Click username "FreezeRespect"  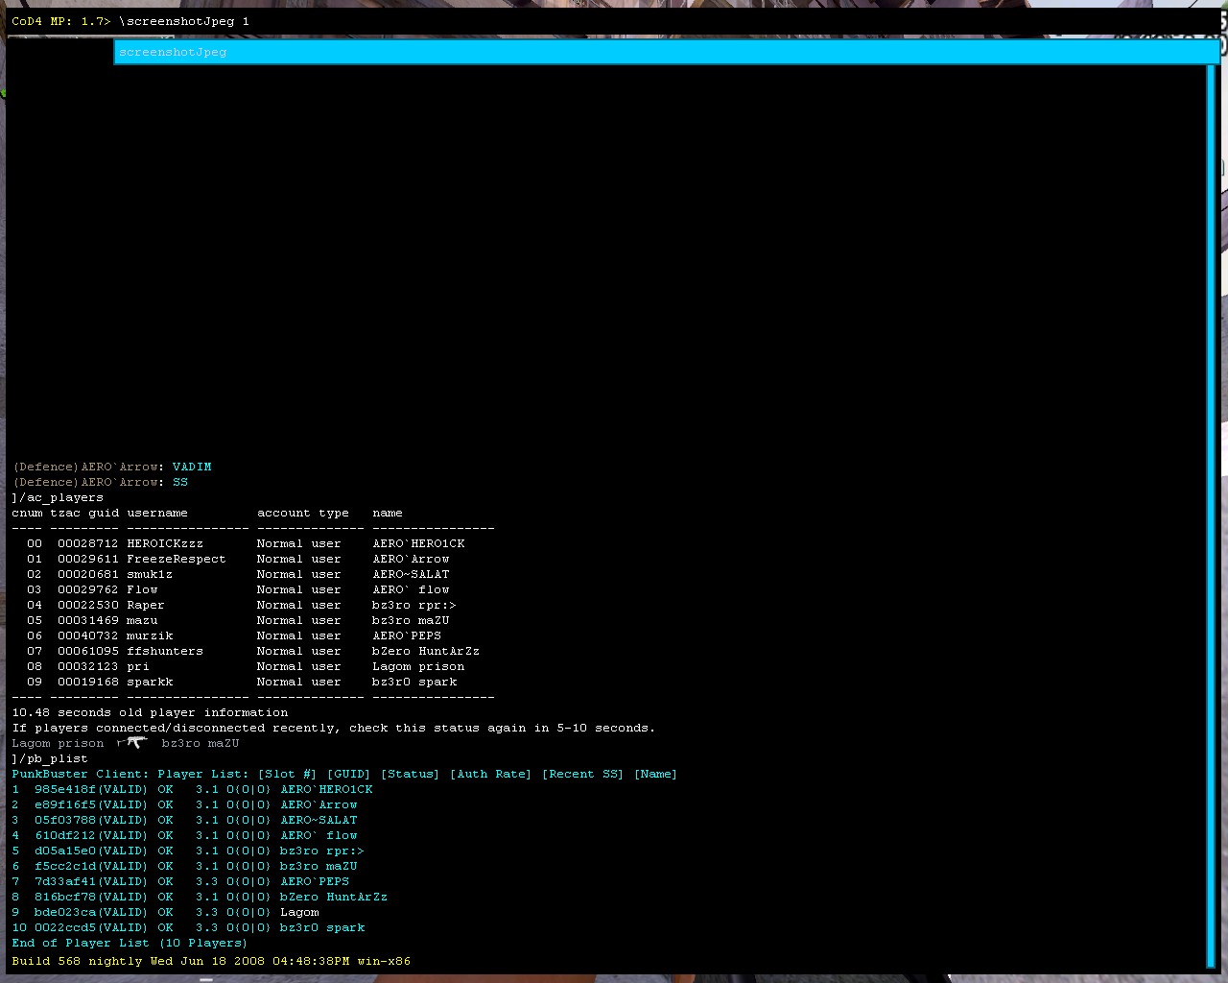177,559
